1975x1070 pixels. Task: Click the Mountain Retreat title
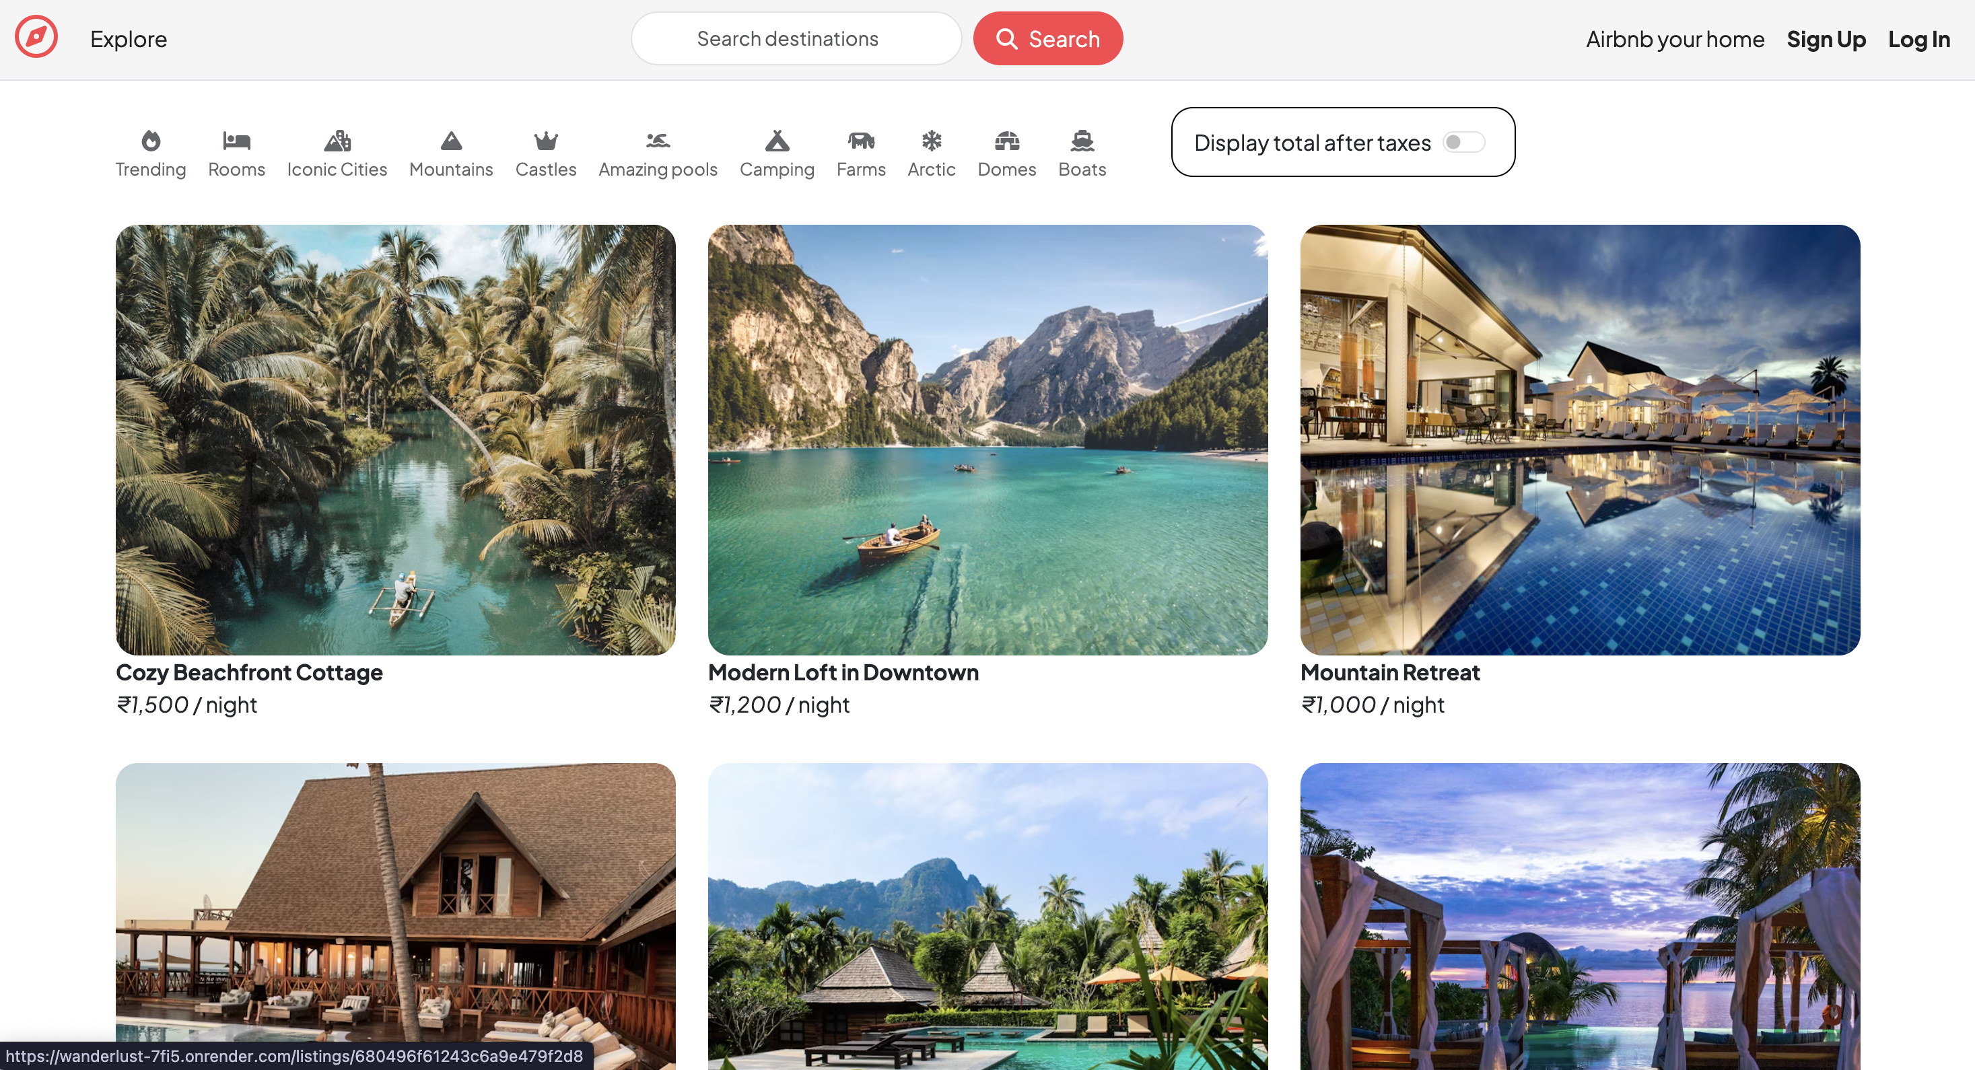(1390, 672)
